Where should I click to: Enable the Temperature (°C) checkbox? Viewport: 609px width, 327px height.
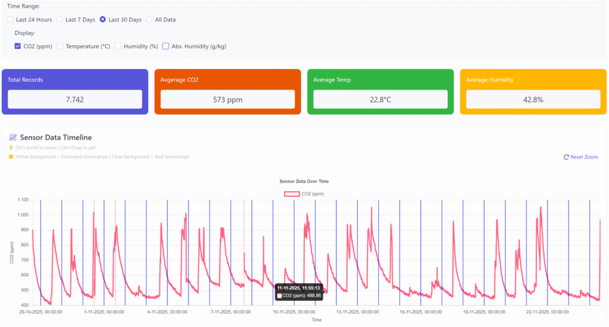60,46
